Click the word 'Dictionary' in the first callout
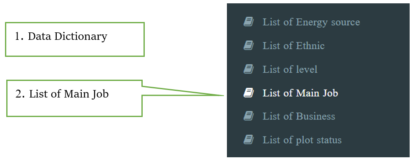Image resolution: width=413 pixels, height=161 pixels. 81,37
